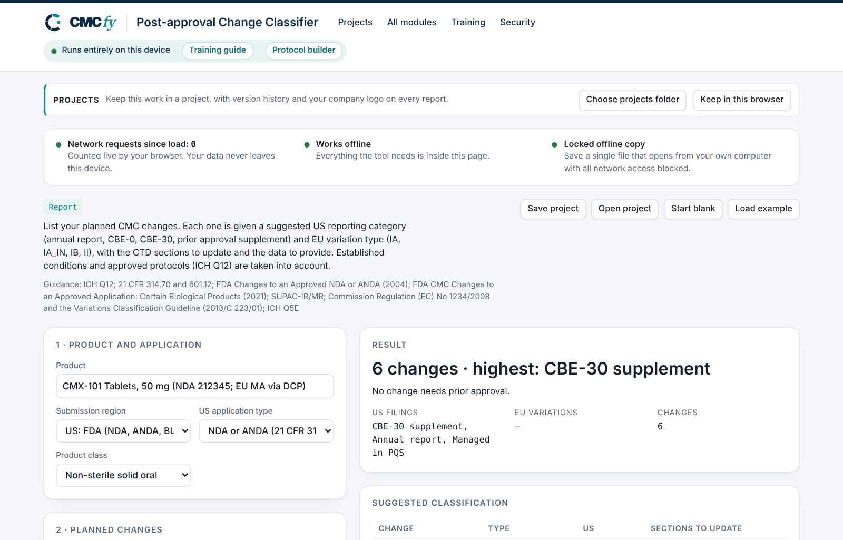Click the 'CHANGE' column header
843x540 pixels.
pos(396,528)
